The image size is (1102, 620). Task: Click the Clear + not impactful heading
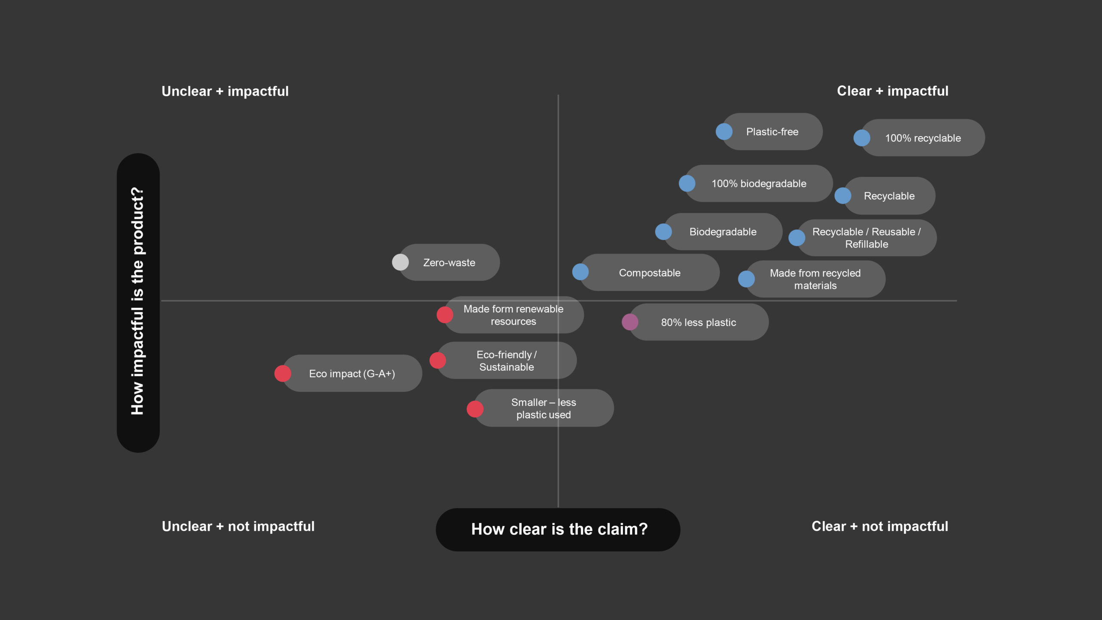click(x=880, y=526)
